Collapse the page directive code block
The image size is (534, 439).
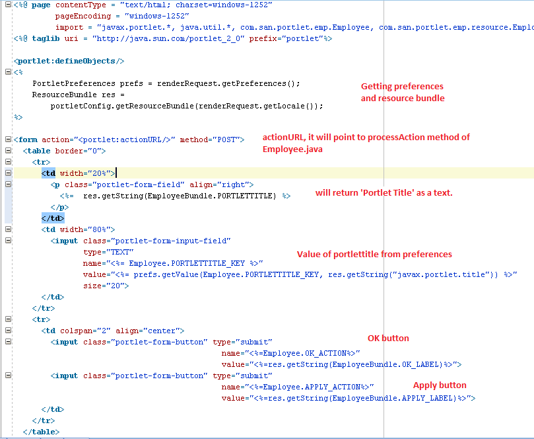point(7,5)
